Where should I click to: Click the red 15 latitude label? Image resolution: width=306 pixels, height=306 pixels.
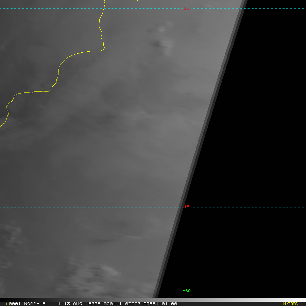(x=187, y=207)
